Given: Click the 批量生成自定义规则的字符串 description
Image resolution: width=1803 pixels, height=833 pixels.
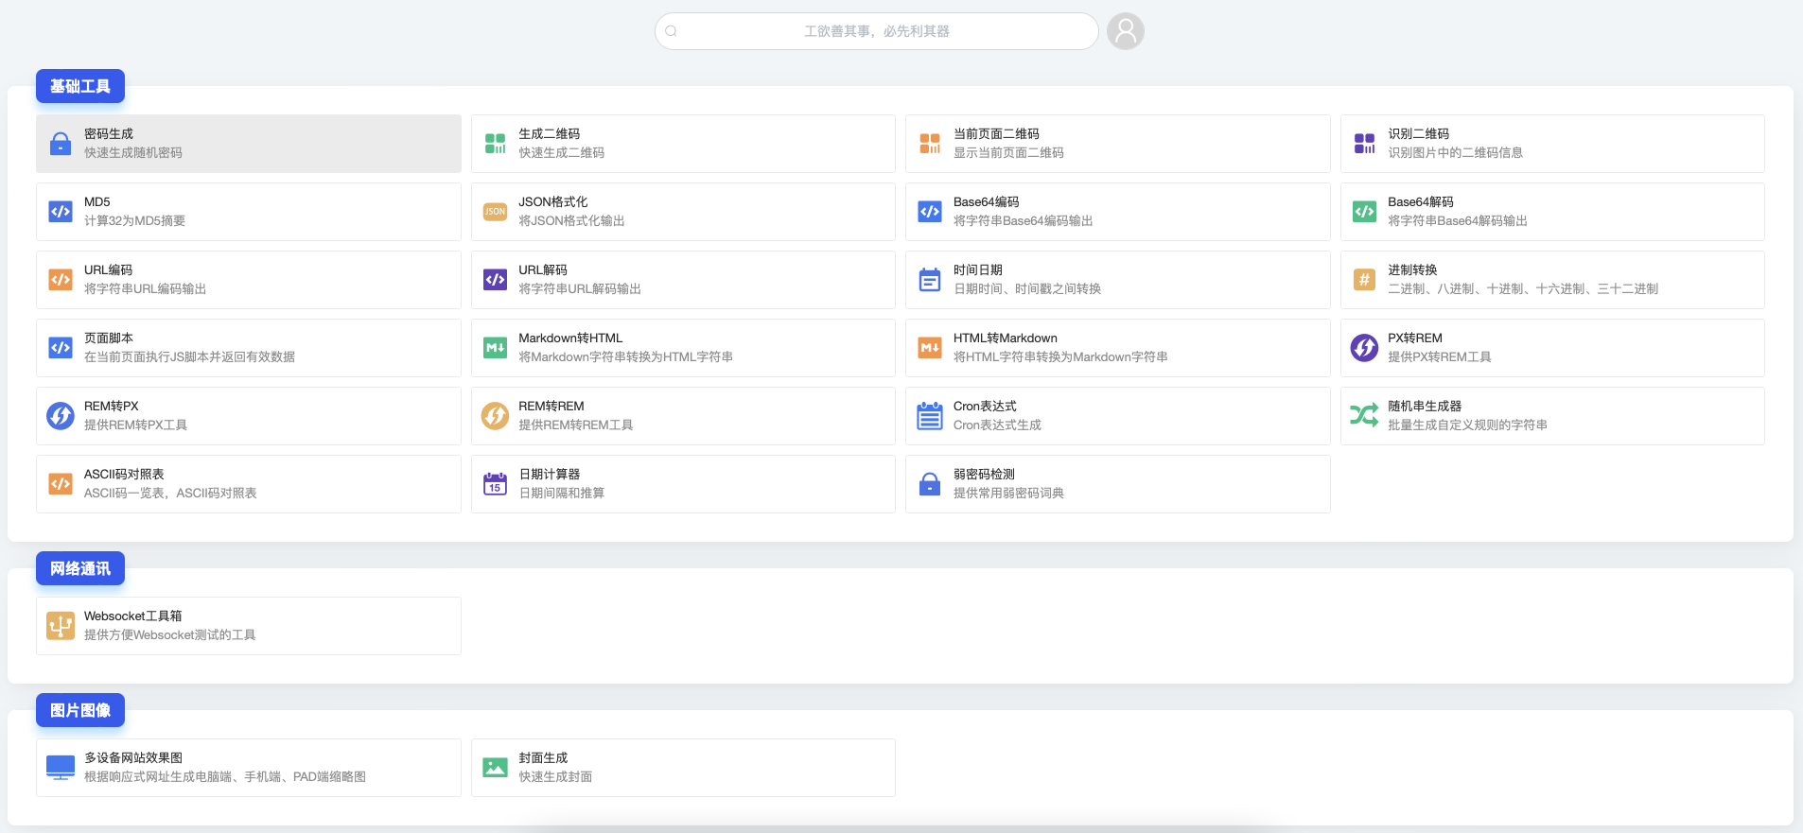Looking at the screenshot, I should (x=1467, y=425).
